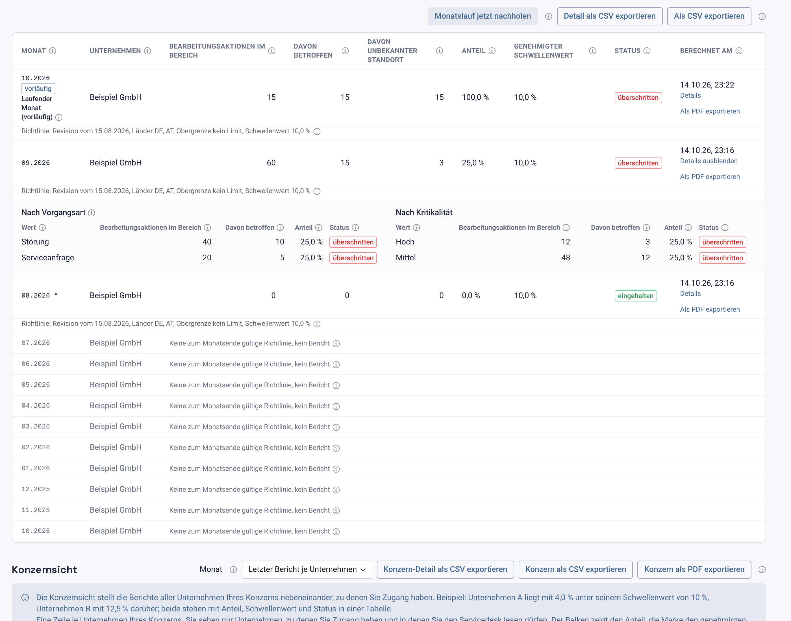Click info icon beside Laufender Monat (vorläufig)

58,117
